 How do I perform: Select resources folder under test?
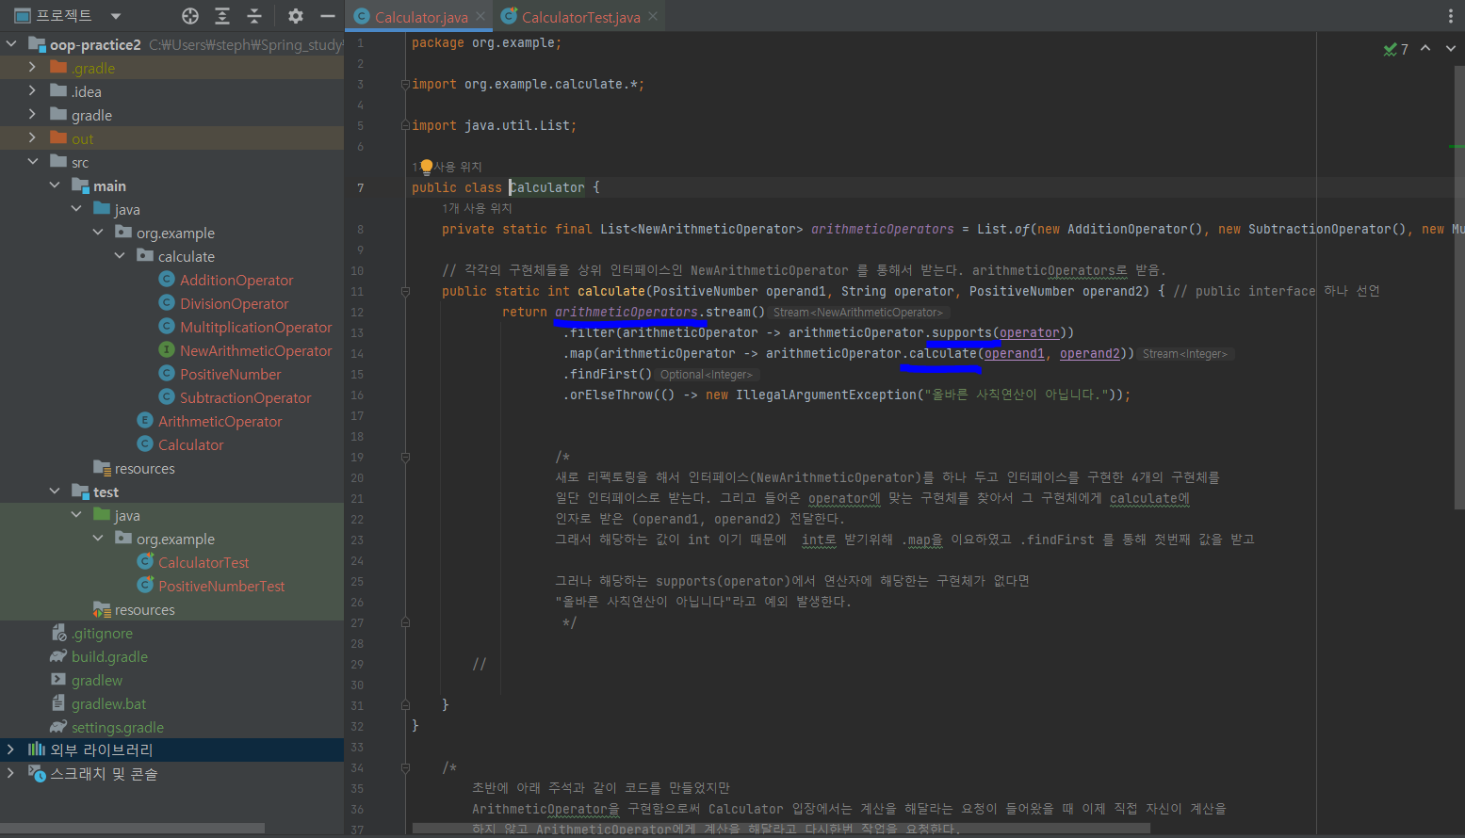(x=145, y=609)
